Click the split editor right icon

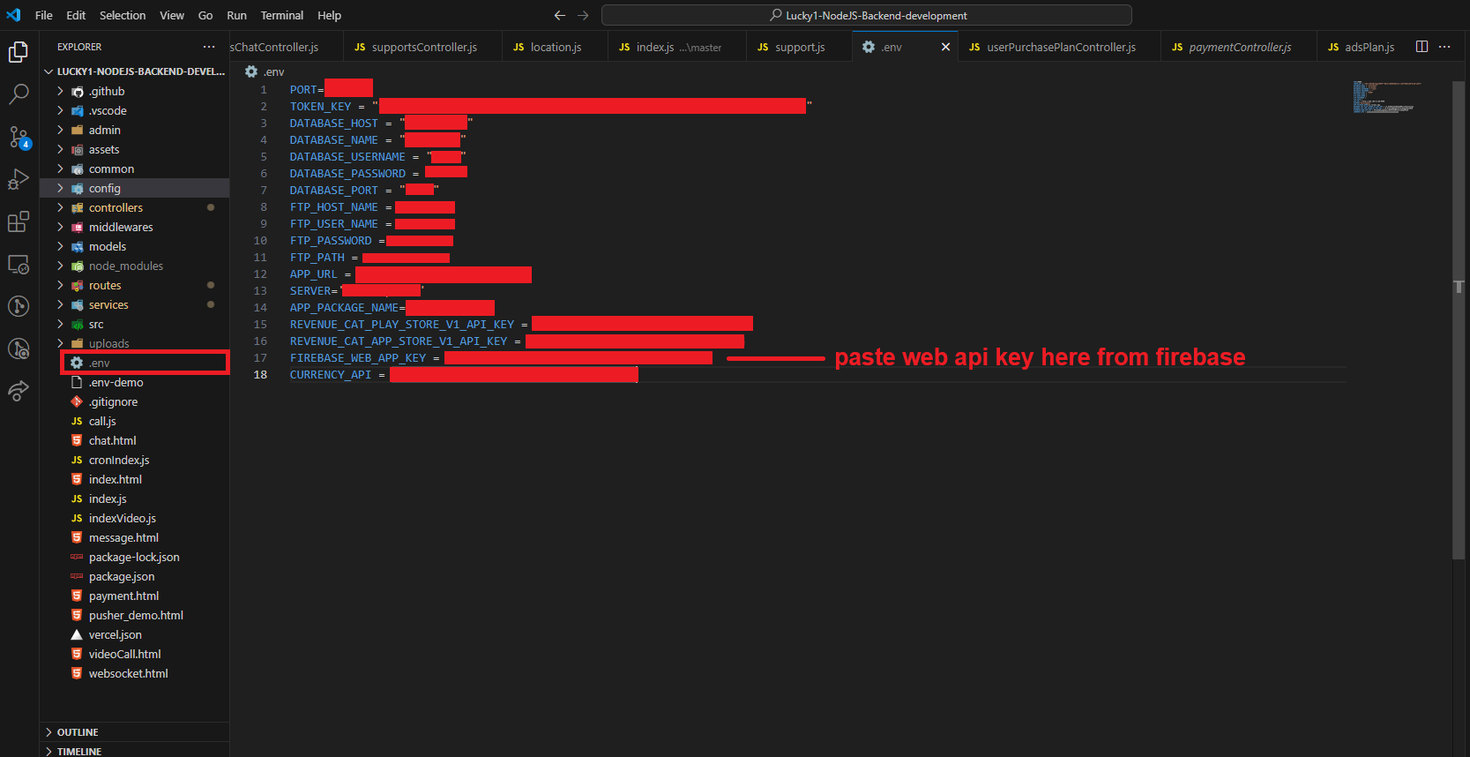(1421, 47)
